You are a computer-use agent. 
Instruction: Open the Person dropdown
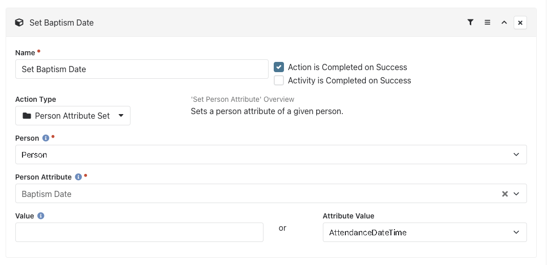click(x=271, y=154)
